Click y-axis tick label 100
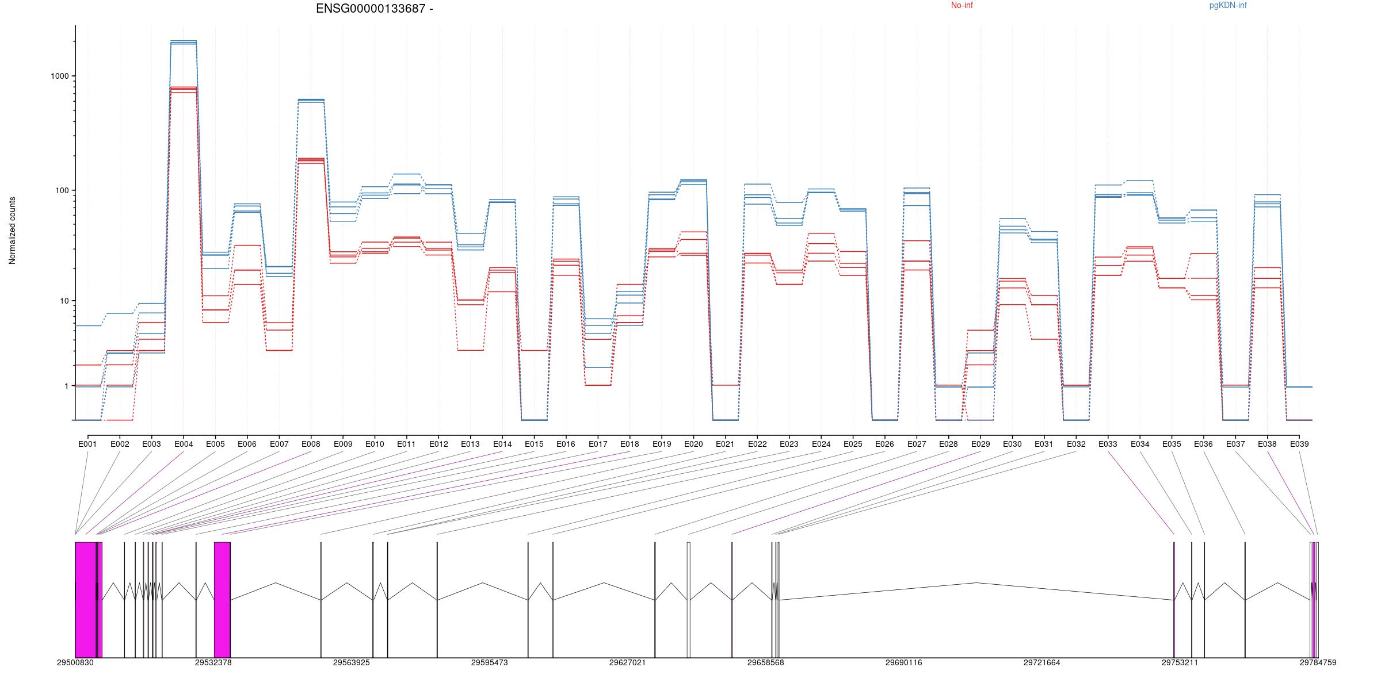 click(62, 191)
